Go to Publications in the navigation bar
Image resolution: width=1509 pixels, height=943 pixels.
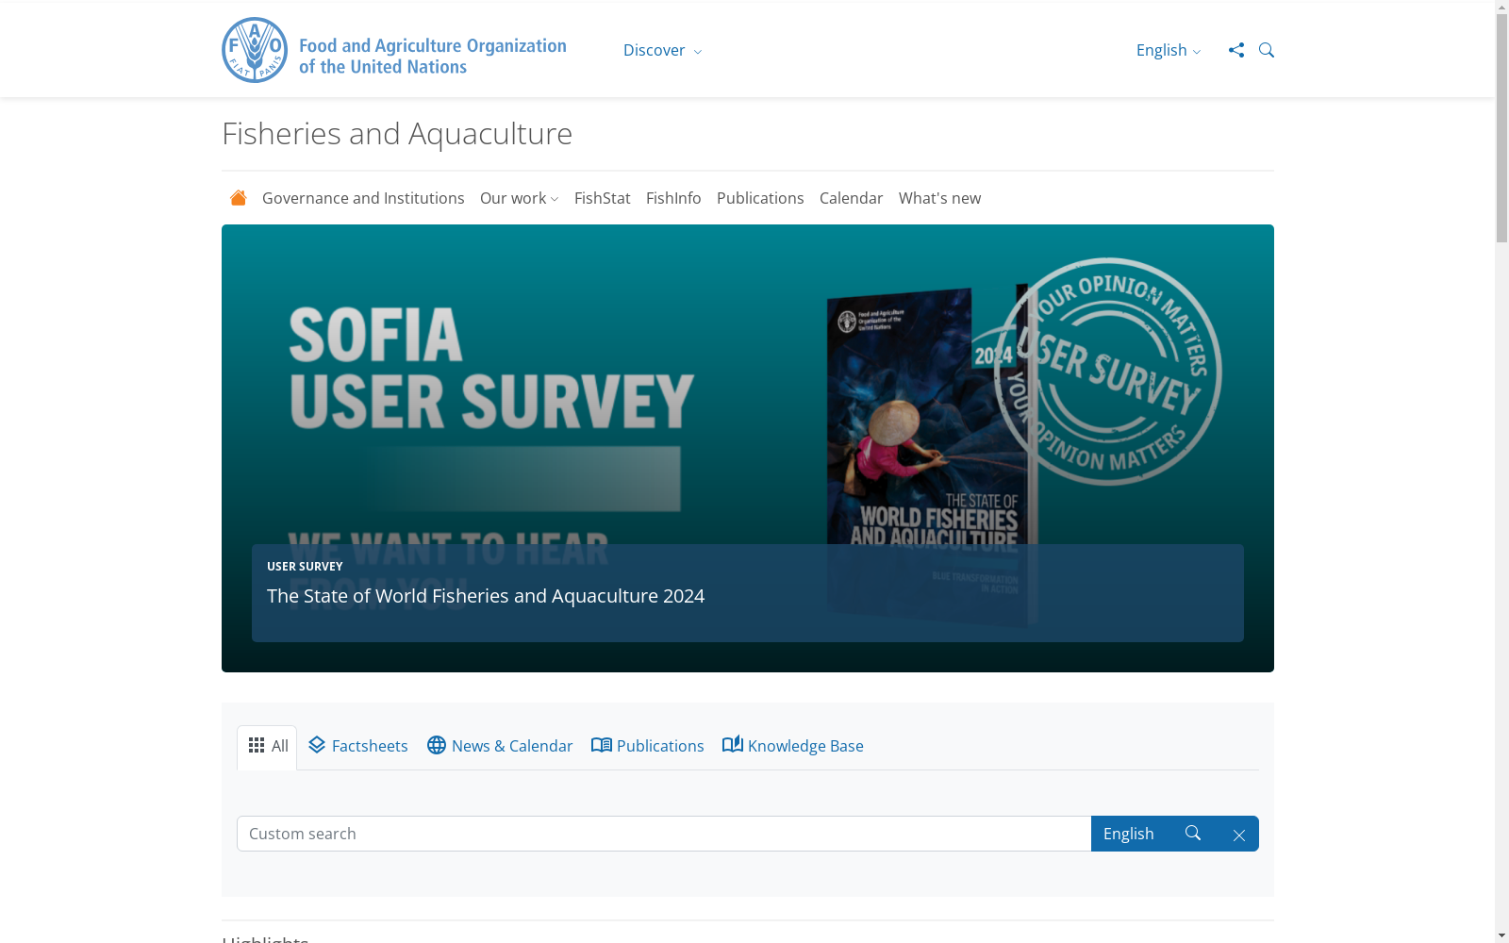pos(760,198)
